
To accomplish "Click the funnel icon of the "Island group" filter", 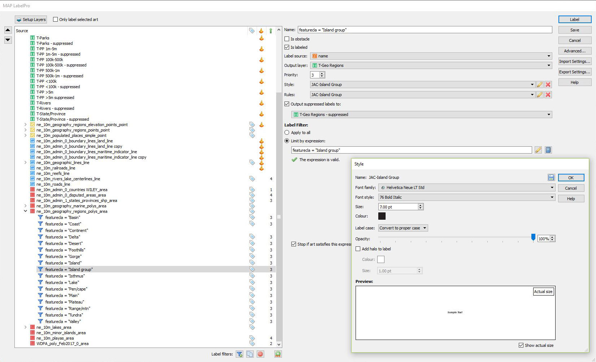I will tap(40, 270).
